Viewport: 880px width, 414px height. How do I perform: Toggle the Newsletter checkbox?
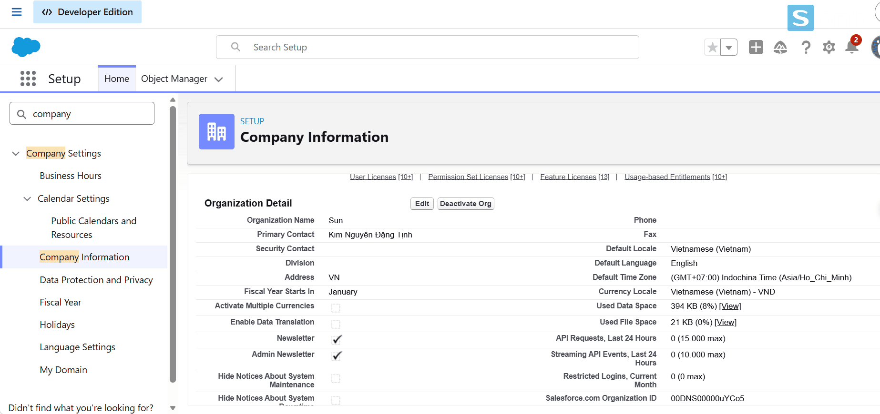[337, 340]
